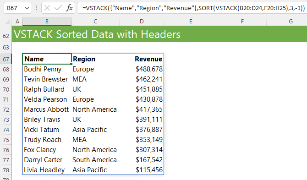
Task: Select the $462,241 revenue cell
Action: [x=142, y=79]
